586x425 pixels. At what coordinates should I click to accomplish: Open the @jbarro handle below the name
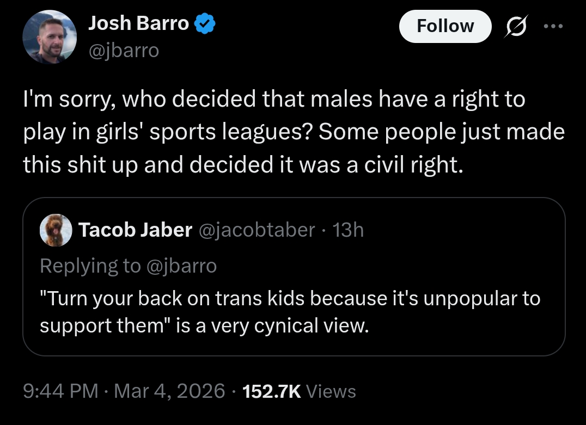[x=124, y=50]
